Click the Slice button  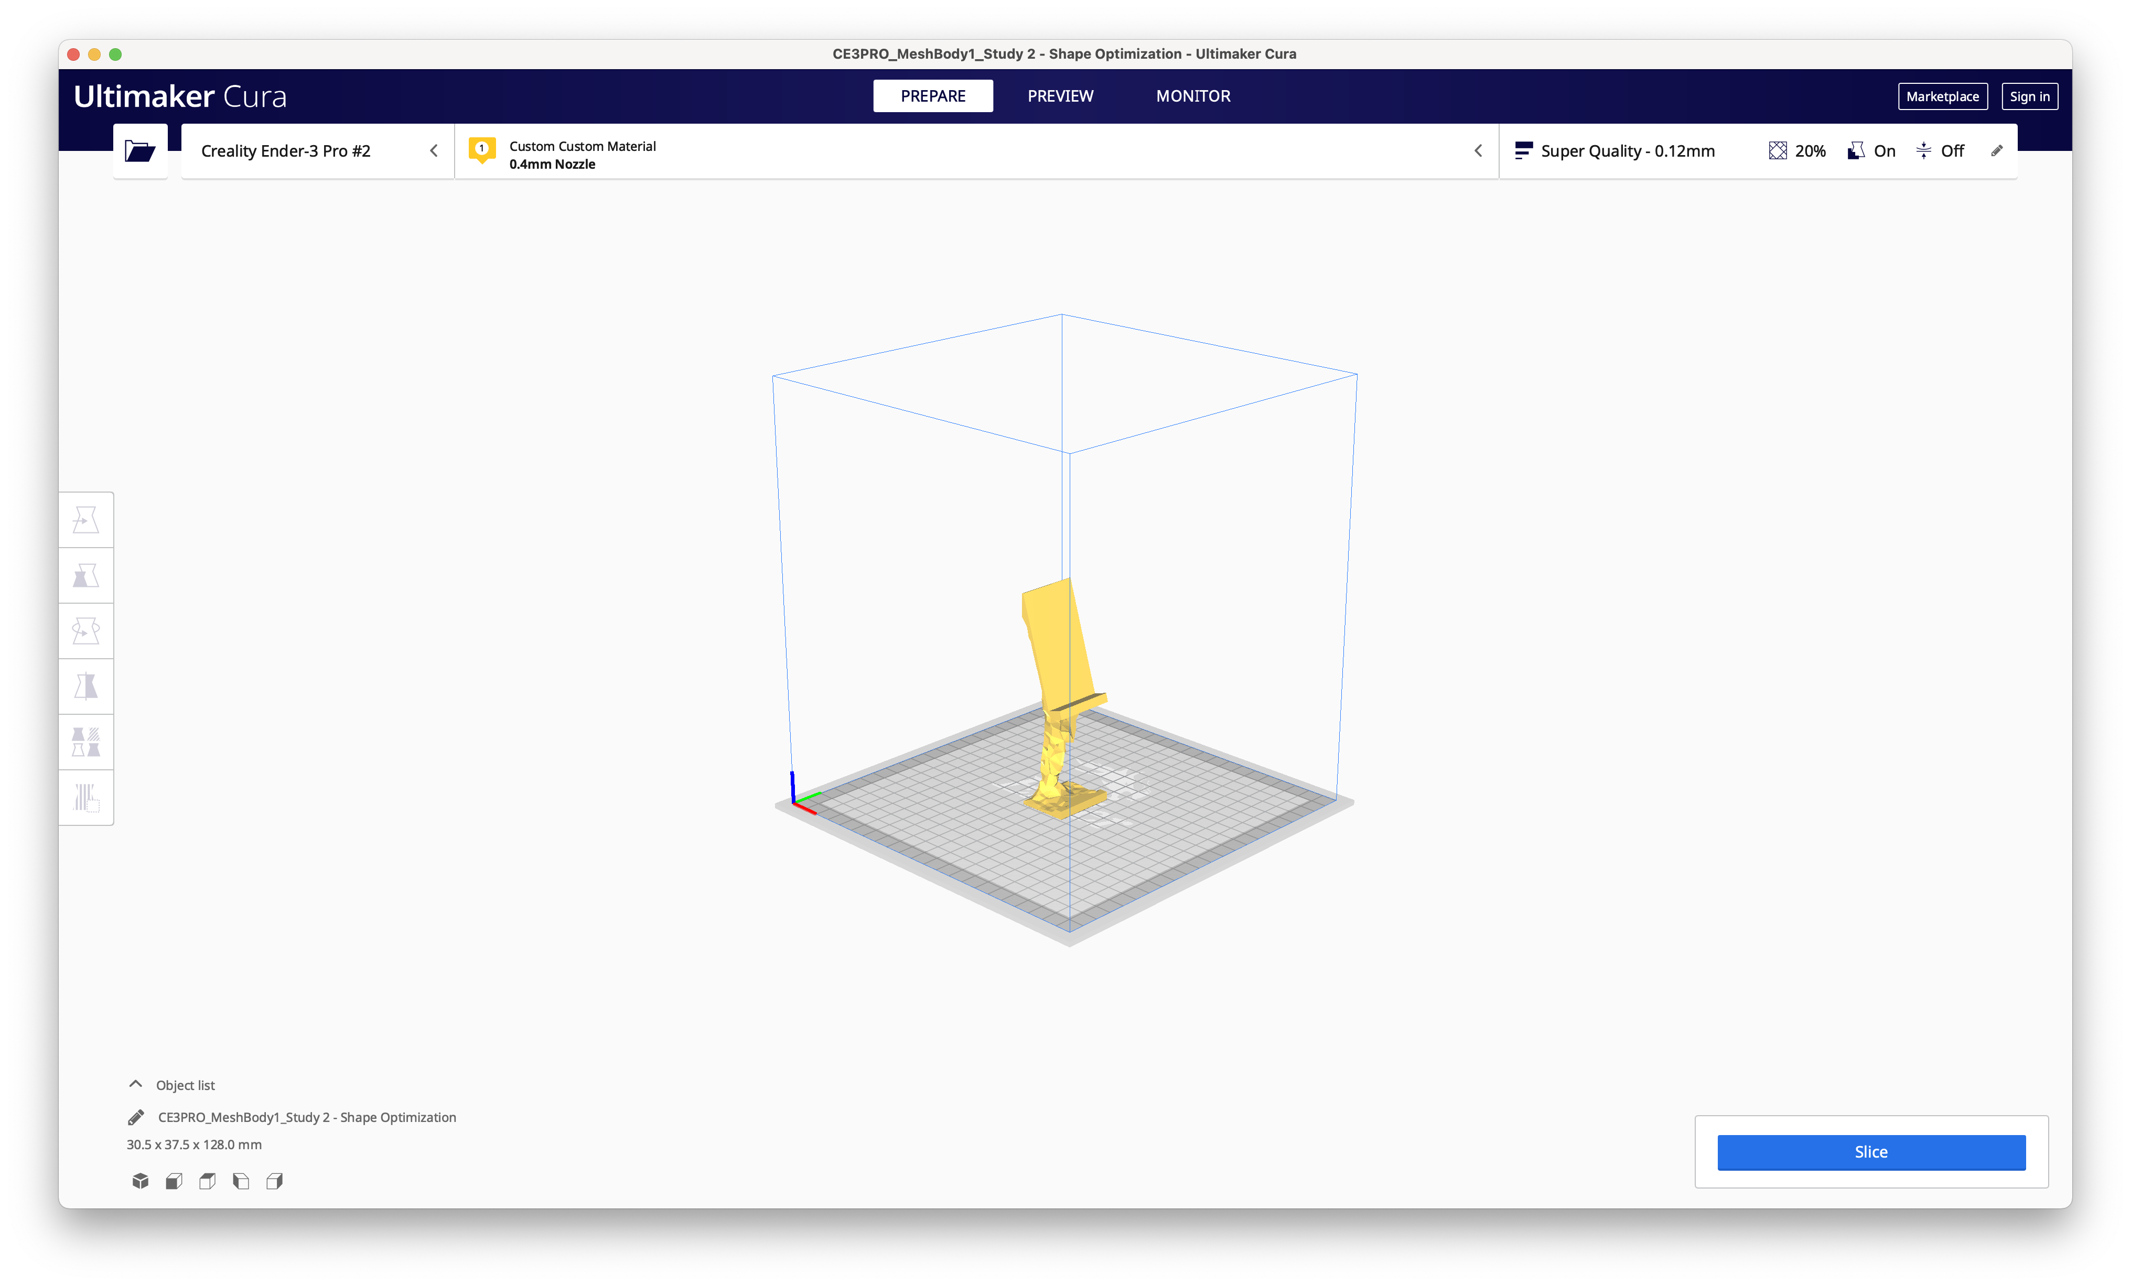(x=1871, y=1152)
